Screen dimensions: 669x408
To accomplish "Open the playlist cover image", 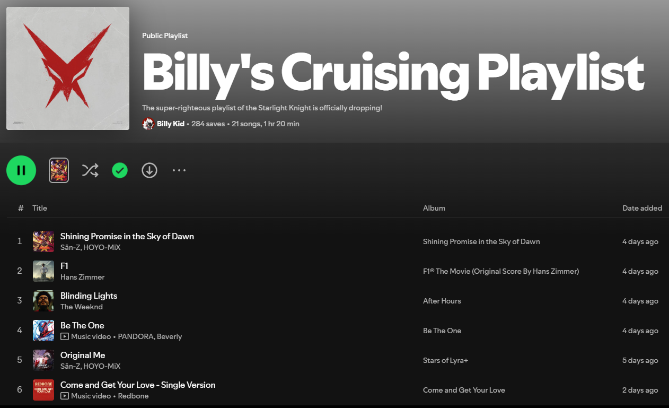I will [68, 68].
